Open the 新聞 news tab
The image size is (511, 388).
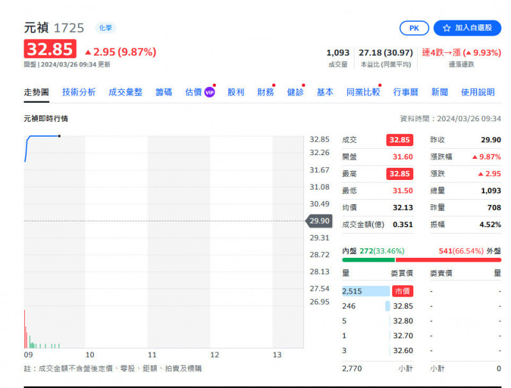pyautogui.click(x=439, y=92)
